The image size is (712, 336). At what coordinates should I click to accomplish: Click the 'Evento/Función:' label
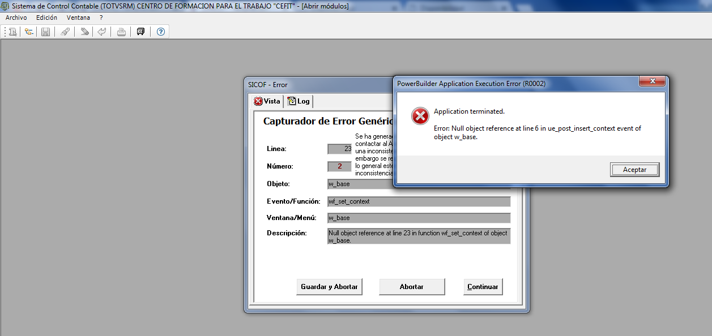(x=293, y=201)
